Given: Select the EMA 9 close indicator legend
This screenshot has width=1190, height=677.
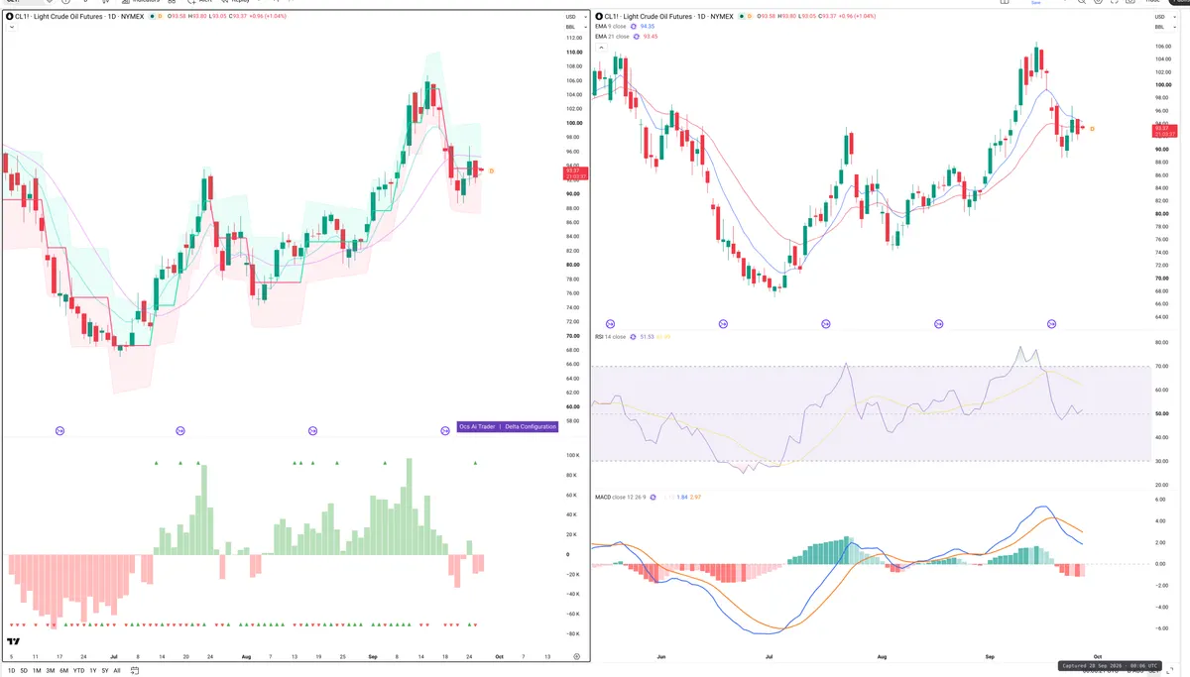Looking at the screenshot, I should [x=610, y=27].
